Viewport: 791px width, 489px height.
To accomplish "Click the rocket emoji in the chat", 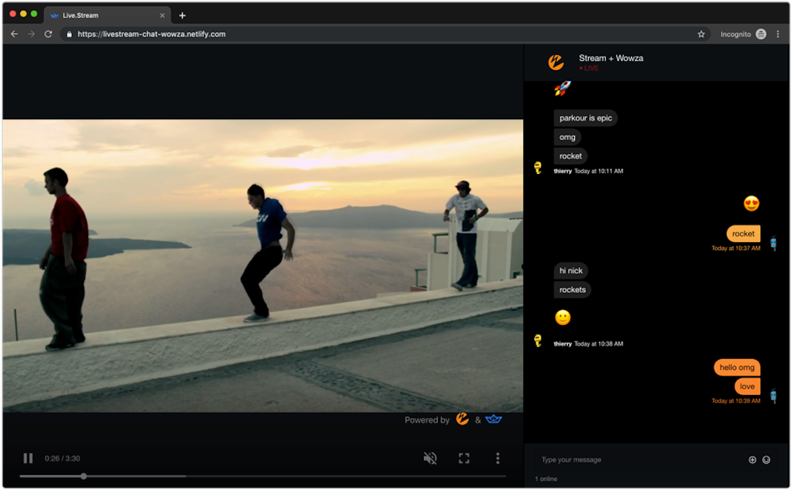I will 563,89.
